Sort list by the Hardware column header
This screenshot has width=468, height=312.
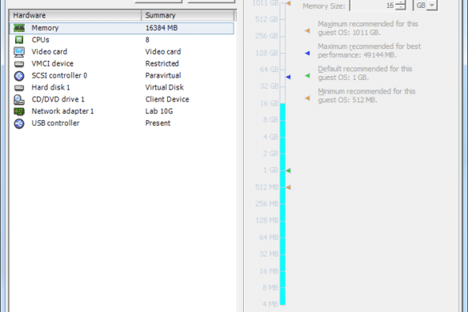pyautogui.click(x=75, y=15)
